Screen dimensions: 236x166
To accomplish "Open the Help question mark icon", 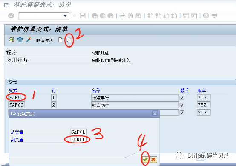I will coord(206,16).
